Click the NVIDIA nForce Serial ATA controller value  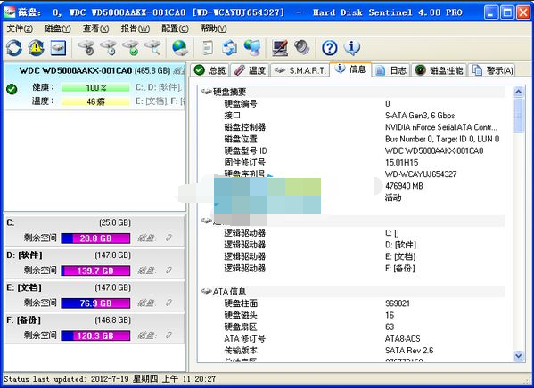point(440,127)
